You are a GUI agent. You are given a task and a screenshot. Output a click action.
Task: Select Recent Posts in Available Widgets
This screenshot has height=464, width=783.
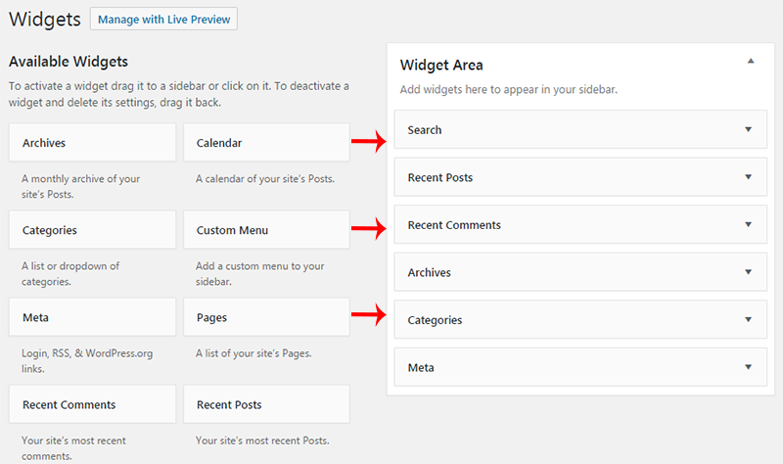[266, 404]
